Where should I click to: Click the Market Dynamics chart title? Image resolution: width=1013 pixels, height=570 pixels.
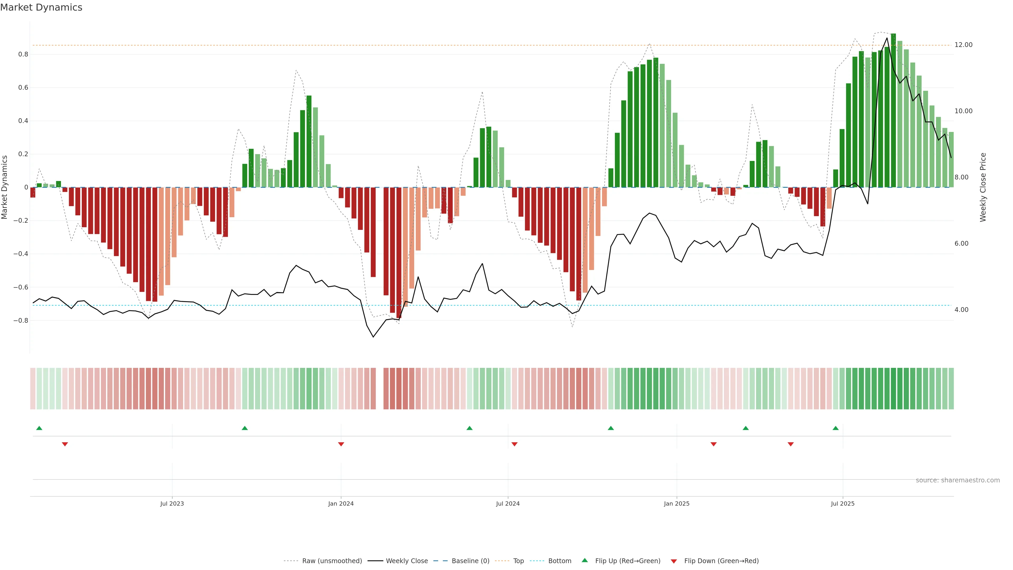pyautogui.click(x=41, y=7)
